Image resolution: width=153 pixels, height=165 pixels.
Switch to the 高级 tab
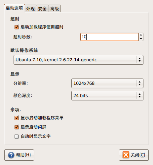(55, 9)
